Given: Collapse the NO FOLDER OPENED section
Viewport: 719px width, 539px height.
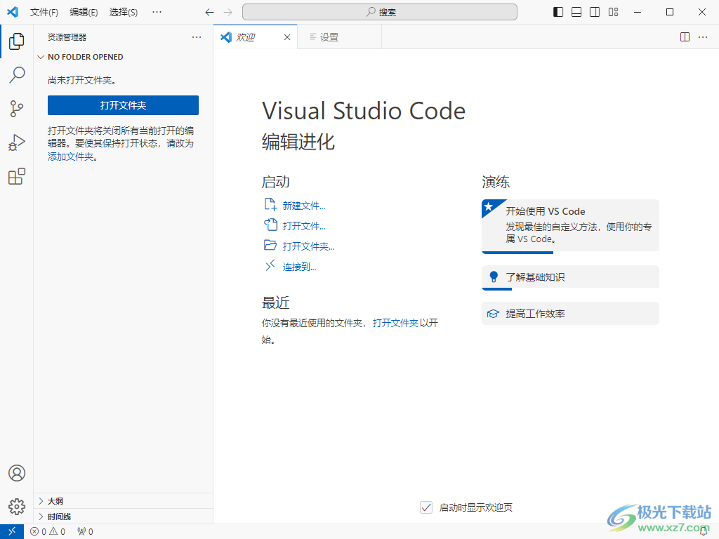Looking at the screenshot, I should coord(123,57).
